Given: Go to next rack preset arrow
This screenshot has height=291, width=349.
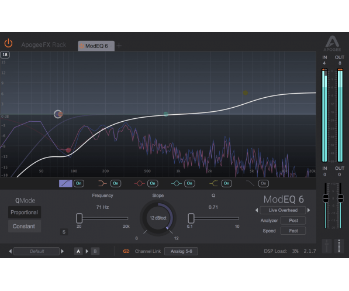Looking at the screenshot, I should [x=63, y=251].
